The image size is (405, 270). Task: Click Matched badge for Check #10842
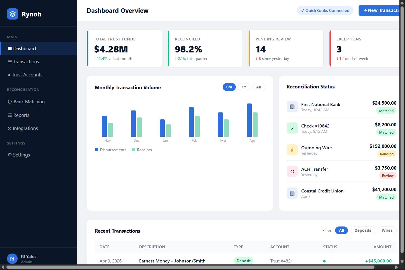click(386, 132)
